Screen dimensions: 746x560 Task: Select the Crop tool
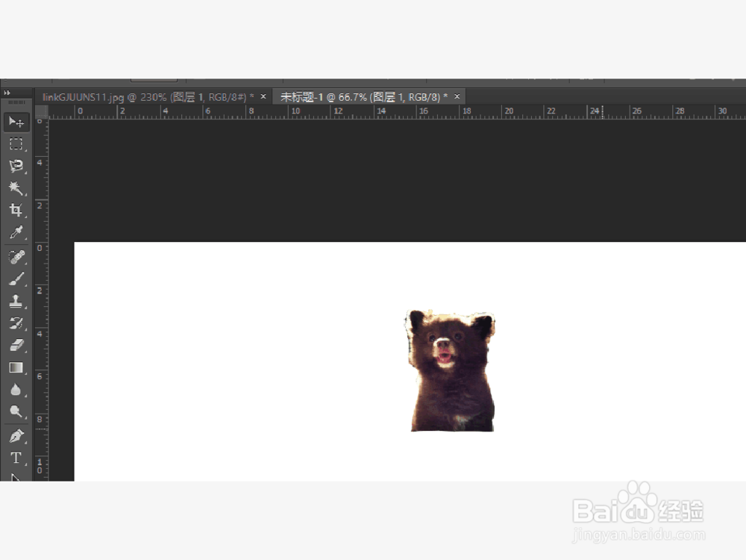coord(16,210)
